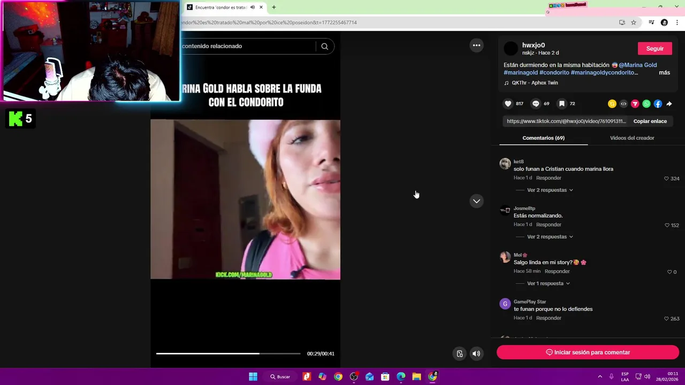Reply to GamePlay Star's comment via Responder
The width and height of the screenshot is (685, 385).
[x=549, y=318]
